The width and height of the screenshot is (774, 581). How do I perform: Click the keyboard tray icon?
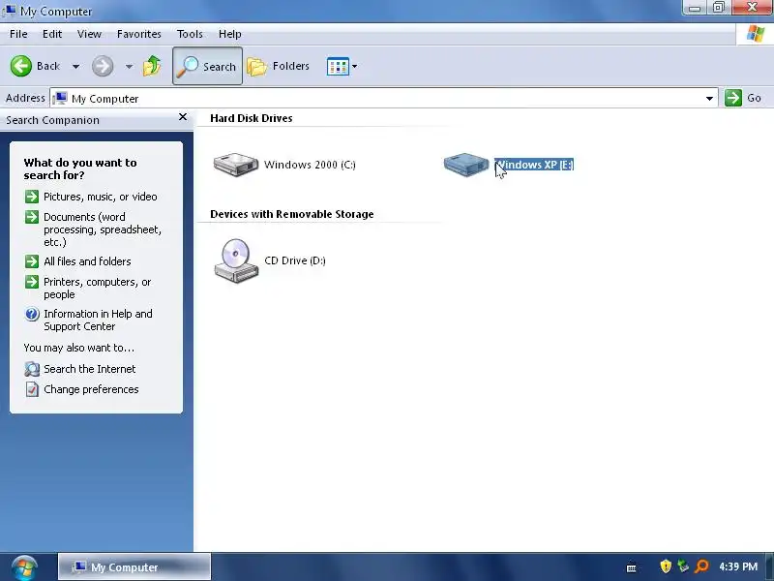[x=631, y=568]
